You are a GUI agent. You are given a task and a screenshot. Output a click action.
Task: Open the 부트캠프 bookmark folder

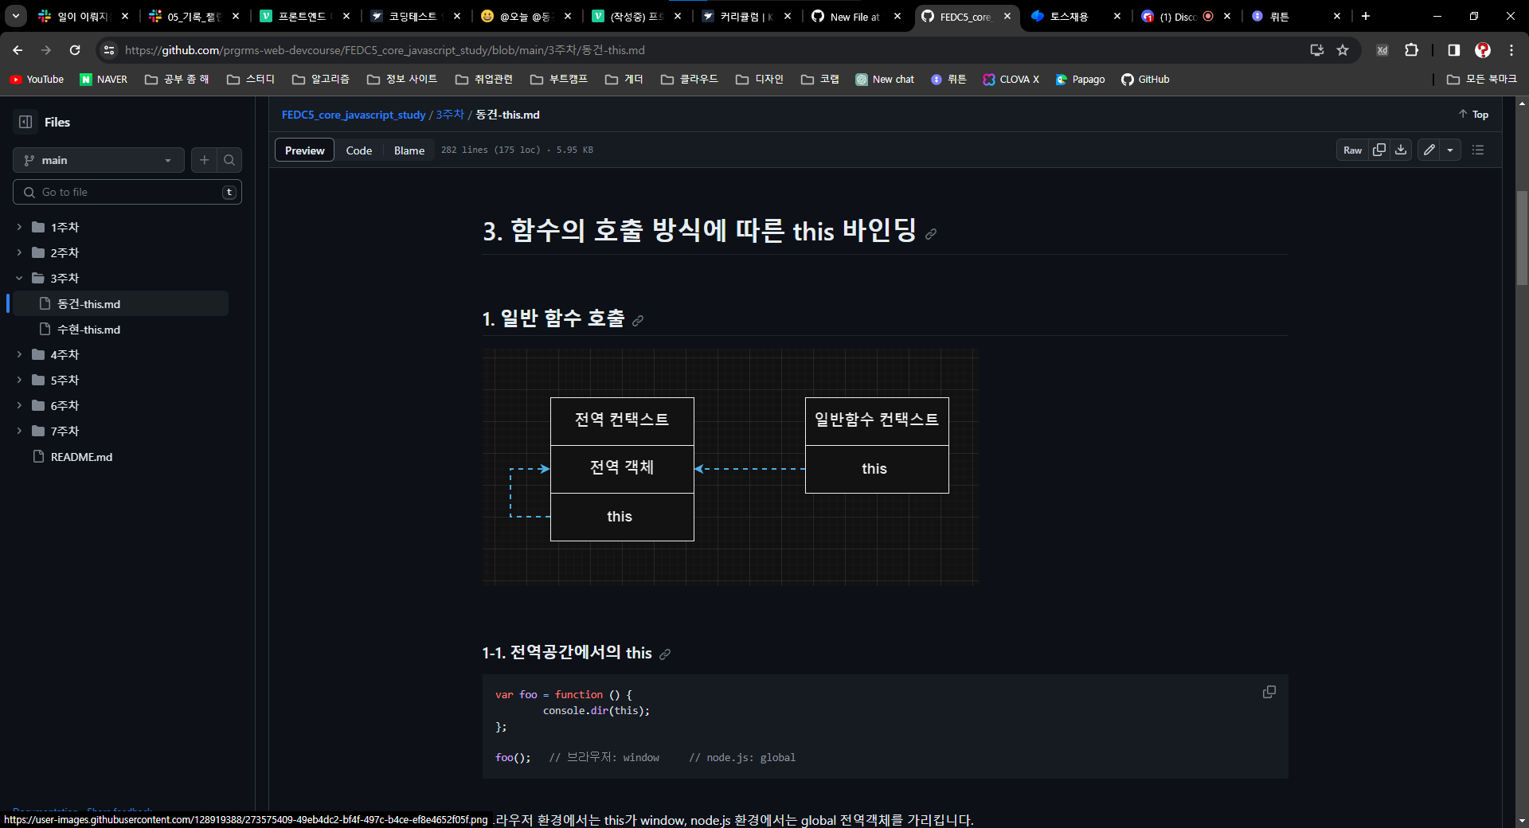[559, 80]
